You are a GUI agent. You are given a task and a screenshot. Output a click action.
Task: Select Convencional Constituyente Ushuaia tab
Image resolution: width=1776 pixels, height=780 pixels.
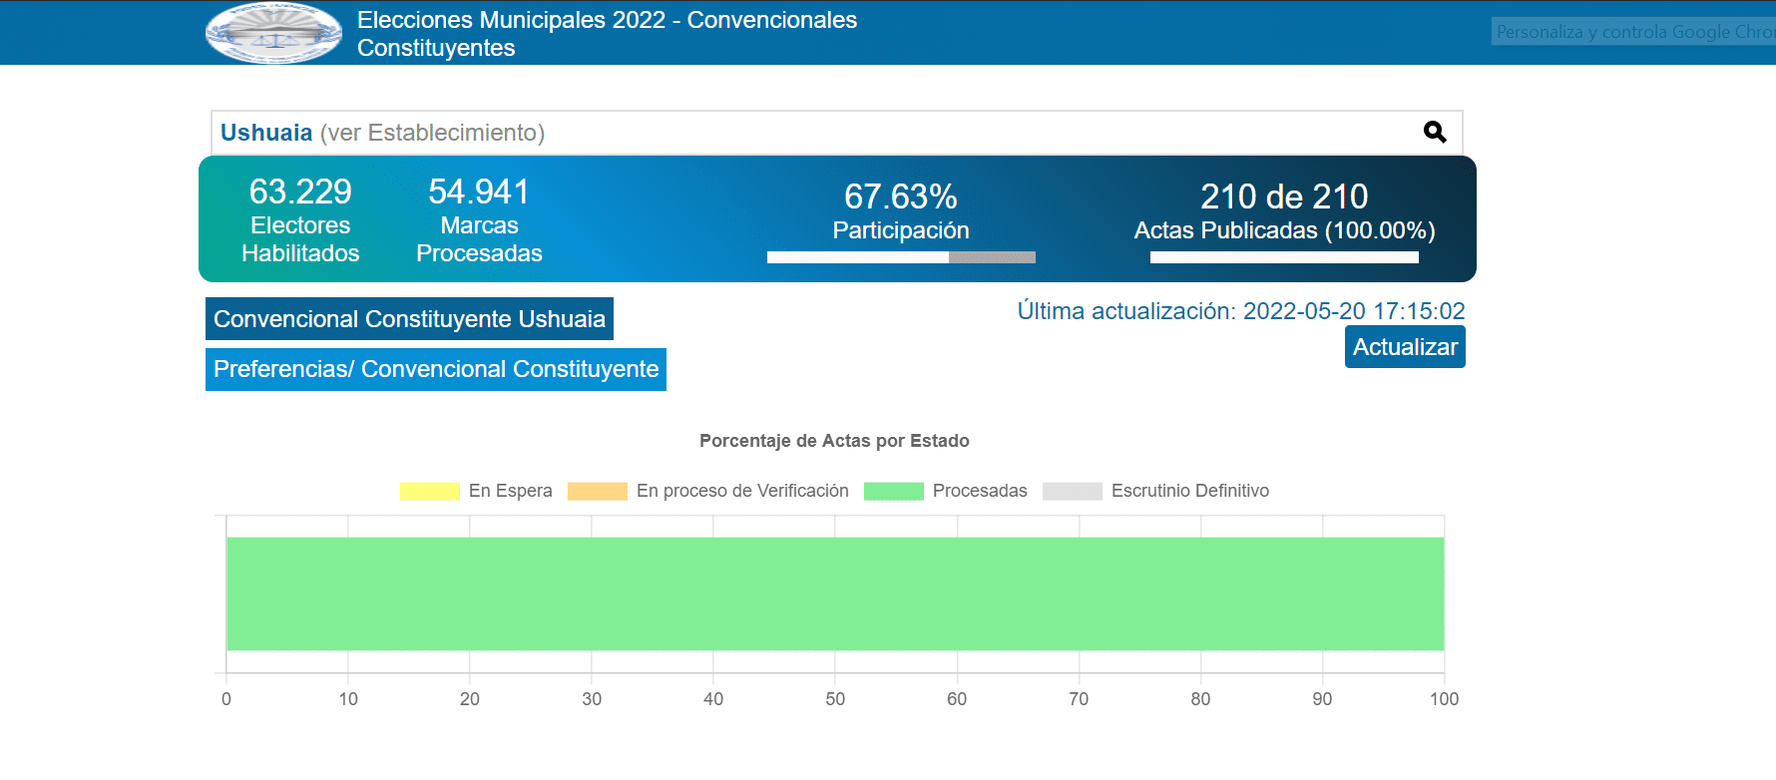point(409,319)
